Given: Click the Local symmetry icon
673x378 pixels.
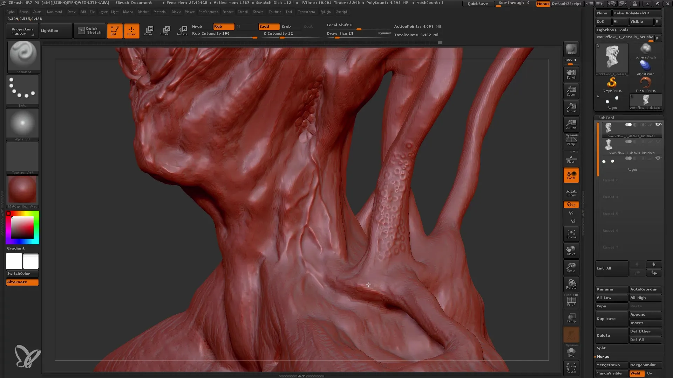Looking at the screenshot, I should [571, 192].
